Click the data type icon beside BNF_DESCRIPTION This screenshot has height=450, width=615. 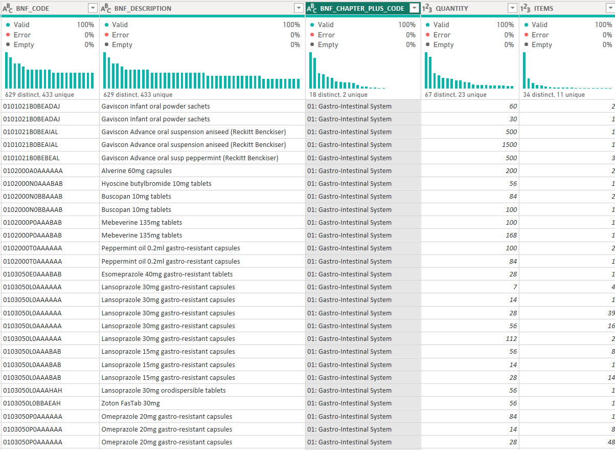click(x=106, y=8)
